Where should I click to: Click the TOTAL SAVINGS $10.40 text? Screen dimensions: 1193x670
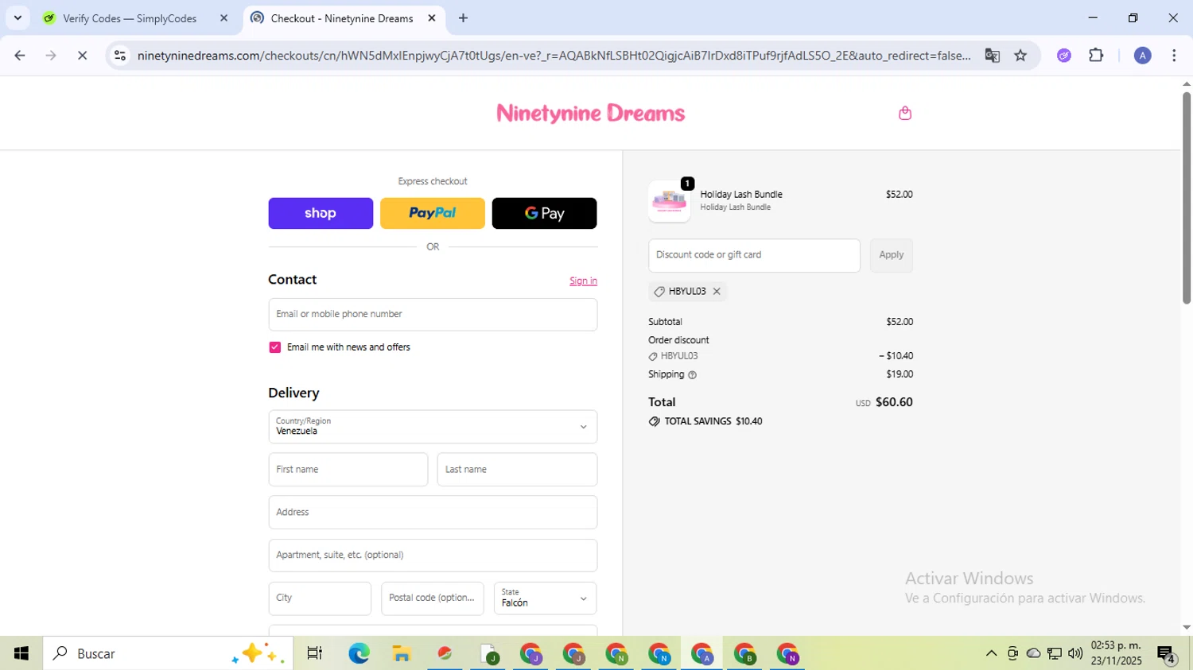click(713, 422)
